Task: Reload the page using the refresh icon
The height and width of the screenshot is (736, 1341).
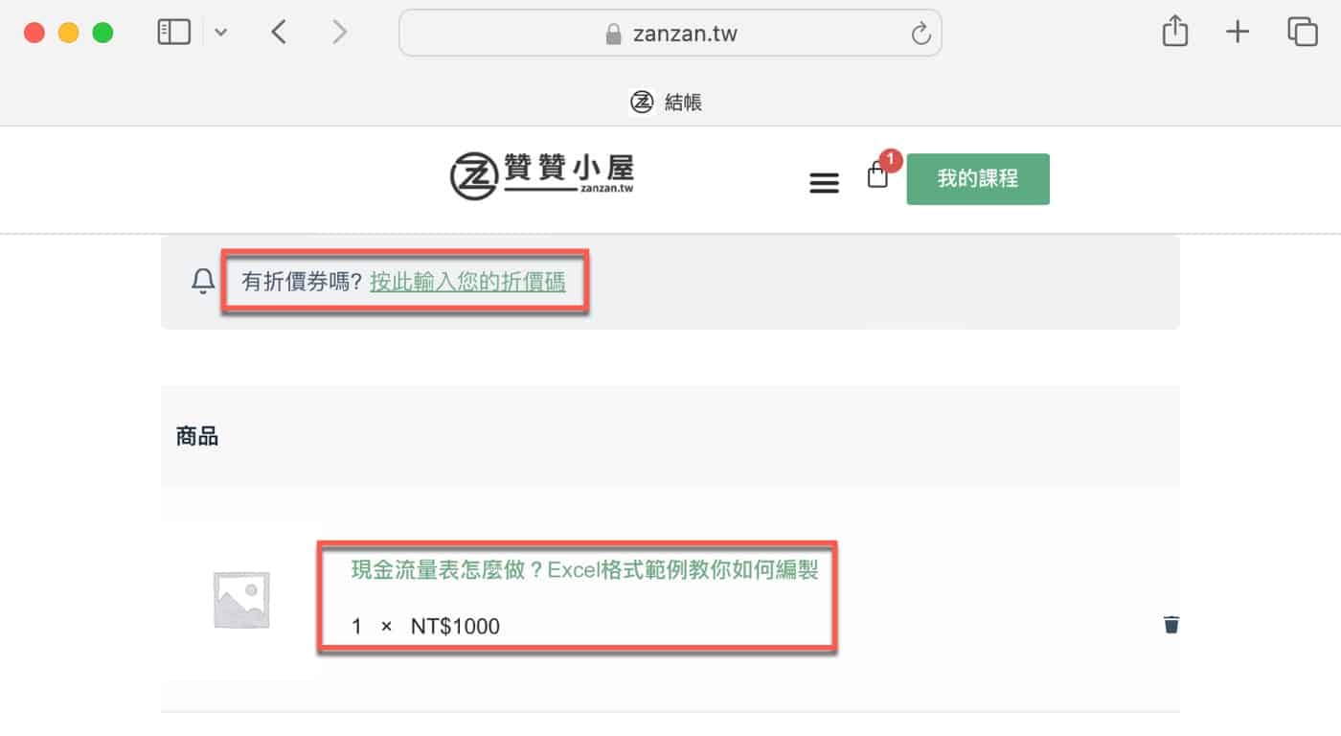Action: click(921, 34)
